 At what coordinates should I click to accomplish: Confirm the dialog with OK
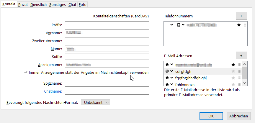point(211,116)
